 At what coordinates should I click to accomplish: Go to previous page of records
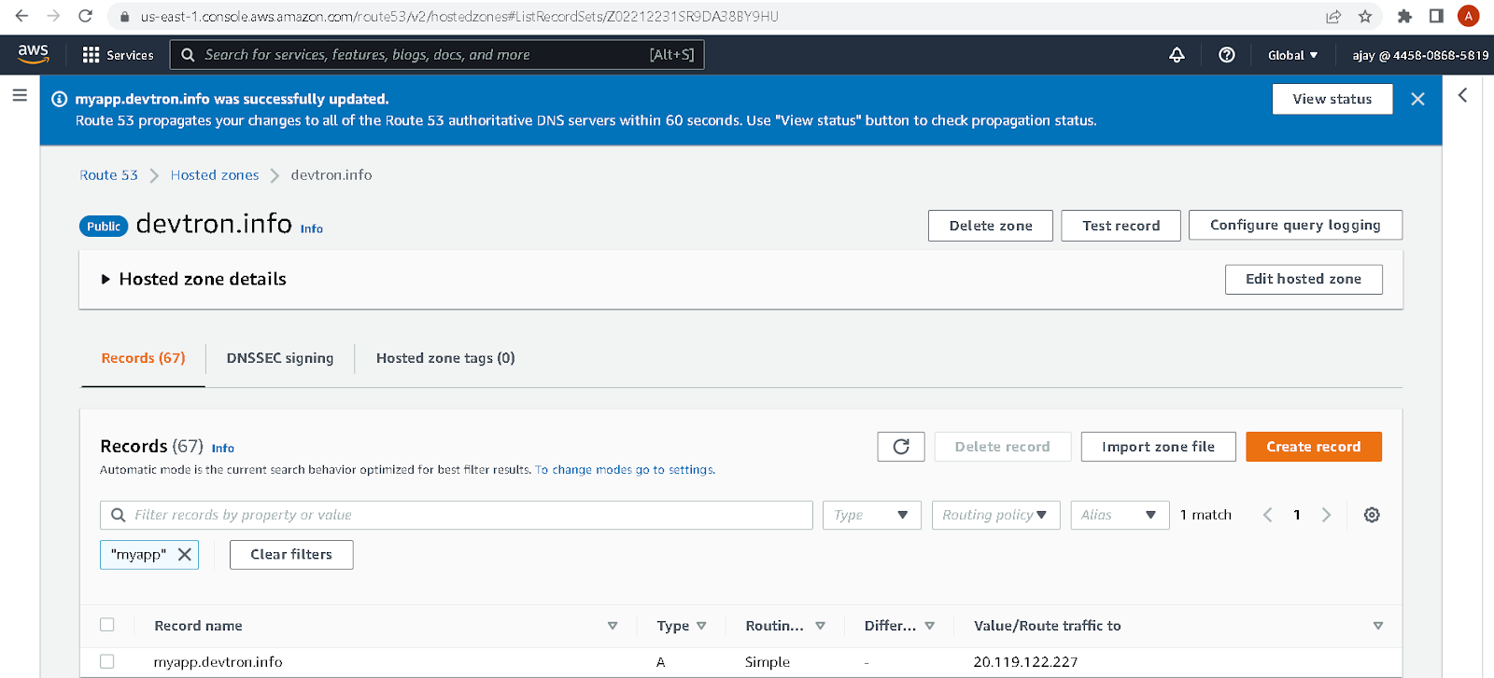pos(1267,515)
